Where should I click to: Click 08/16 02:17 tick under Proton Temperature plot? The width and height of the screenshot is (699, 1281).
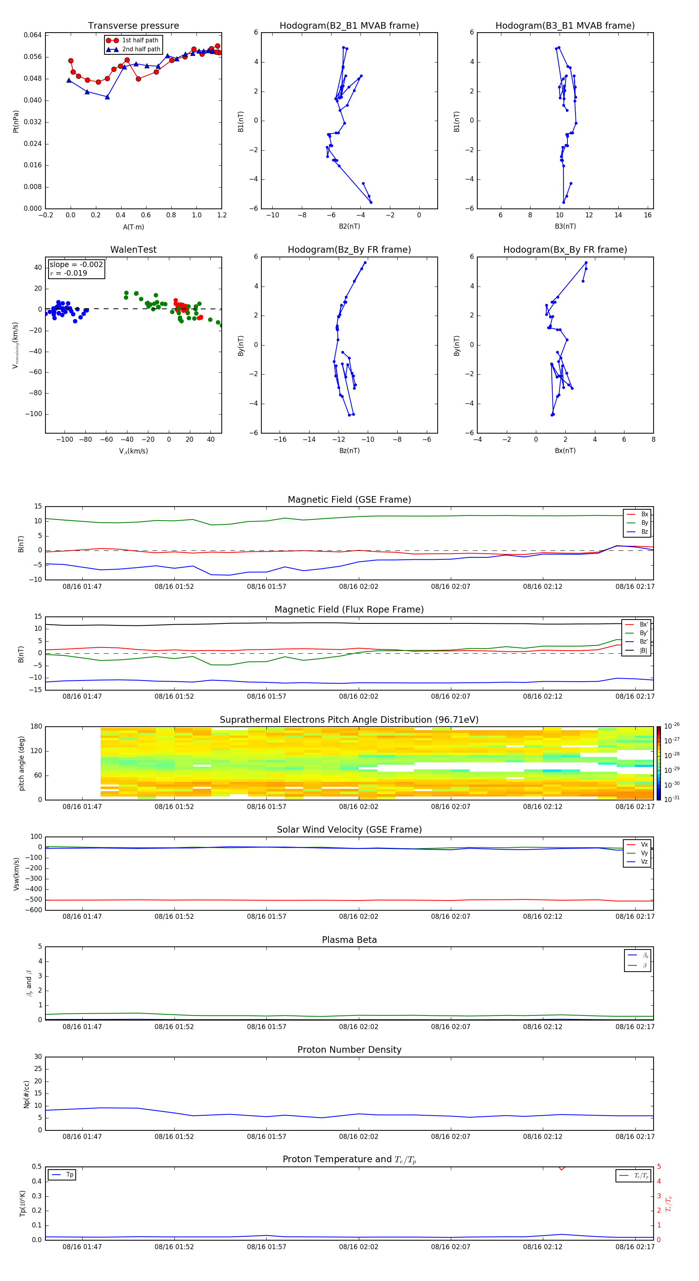[635, 1247]
